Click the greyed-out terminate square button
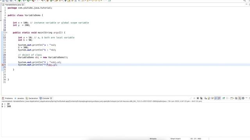250x140 pixels. click(195, 98)
